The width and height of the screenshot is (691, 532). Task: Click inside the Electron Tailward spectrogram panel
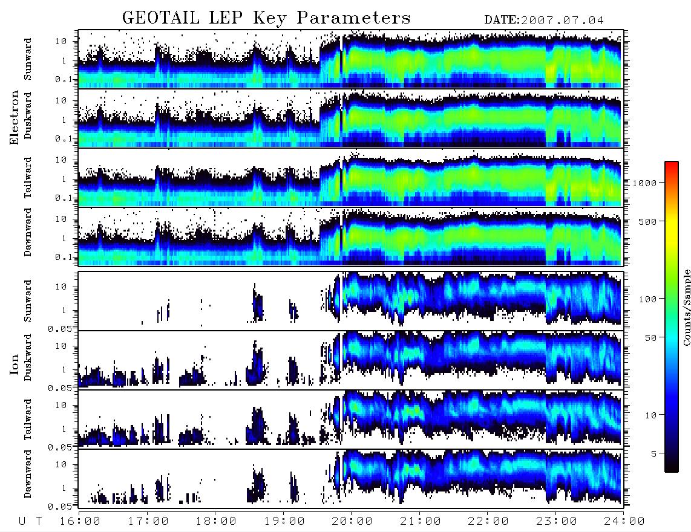click(x=351, y=178)
